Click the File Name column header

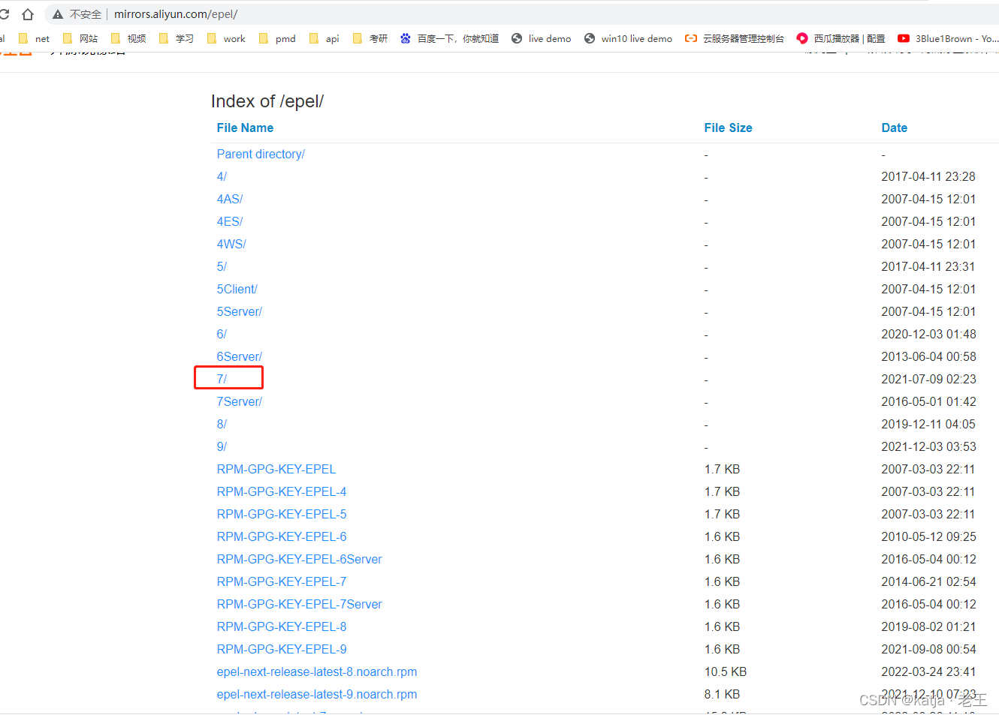(245, 128)
